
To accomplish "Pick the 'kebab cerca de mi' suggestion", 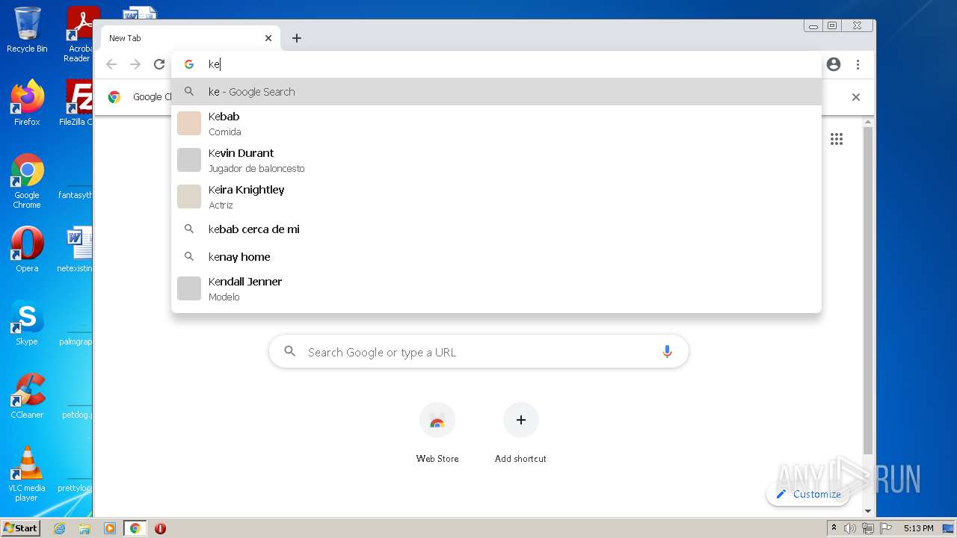I will click(x=496, y=229).
